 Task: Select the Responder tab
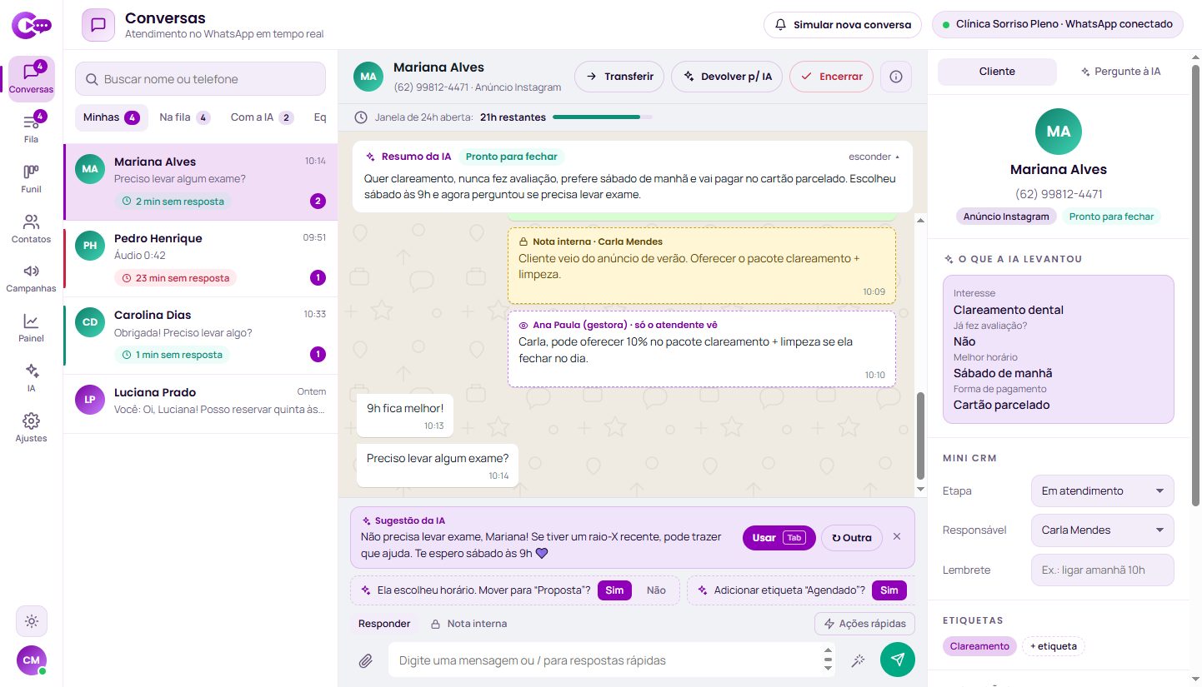[x=384, y=624]
